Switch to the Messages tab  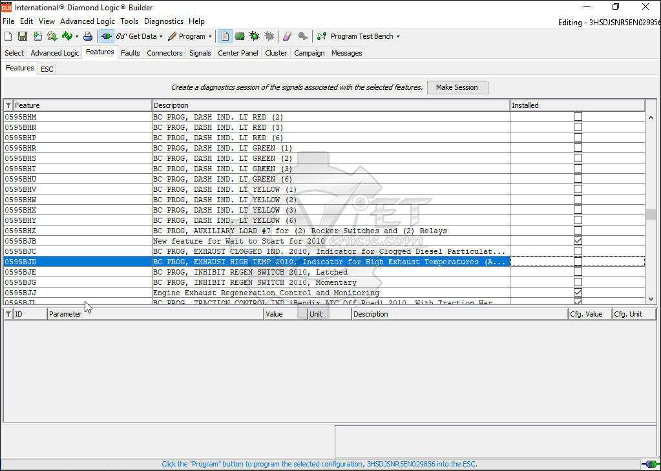coord(346,53)
